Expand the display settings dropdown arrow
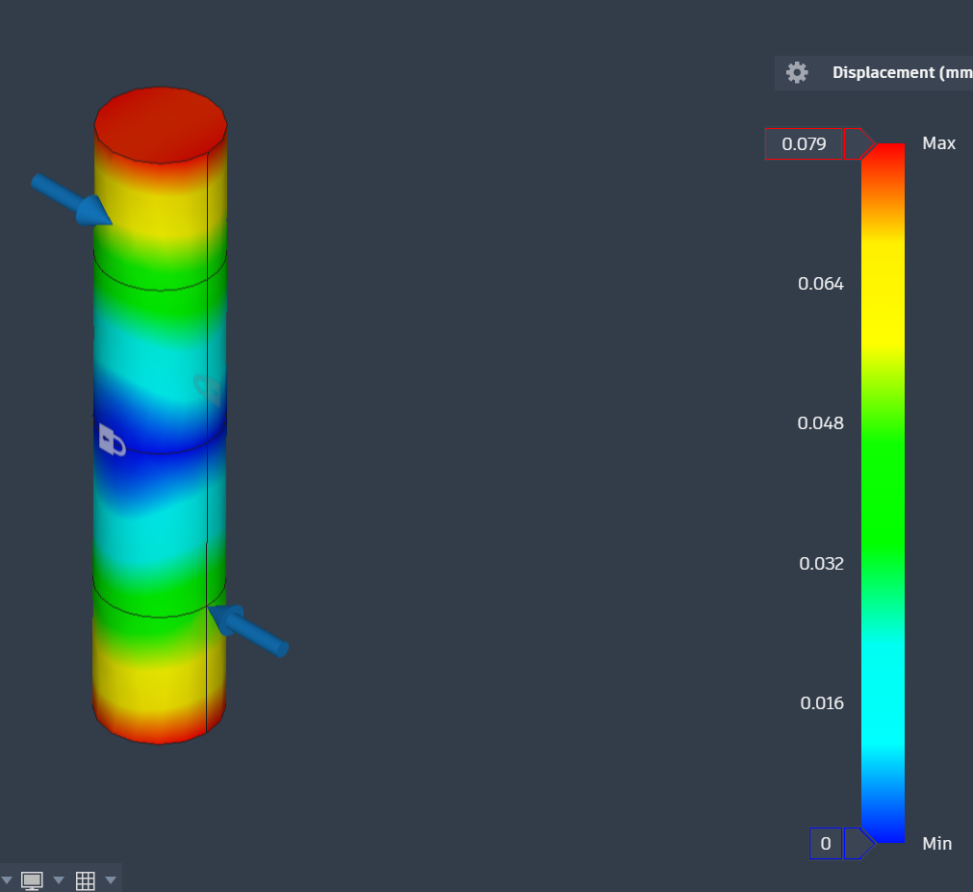 [x=59, y=880]
